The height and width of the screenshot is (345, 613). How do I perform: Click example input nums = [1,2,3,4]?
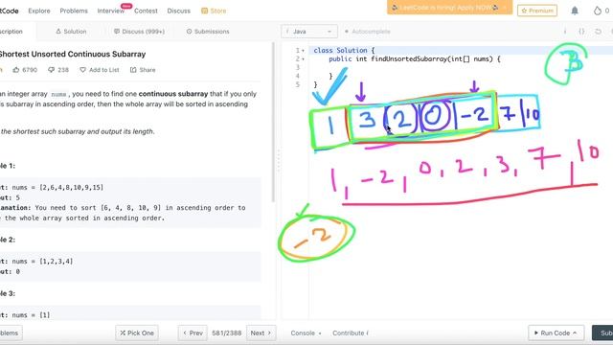click(42, 261)
